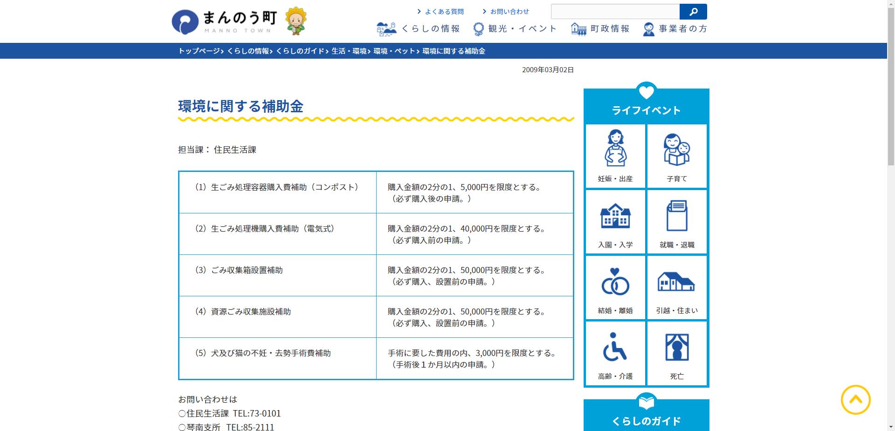Select the 子育て icon in ライフイベント
Screen dimensions: 895x431
(x=677, y=156)
